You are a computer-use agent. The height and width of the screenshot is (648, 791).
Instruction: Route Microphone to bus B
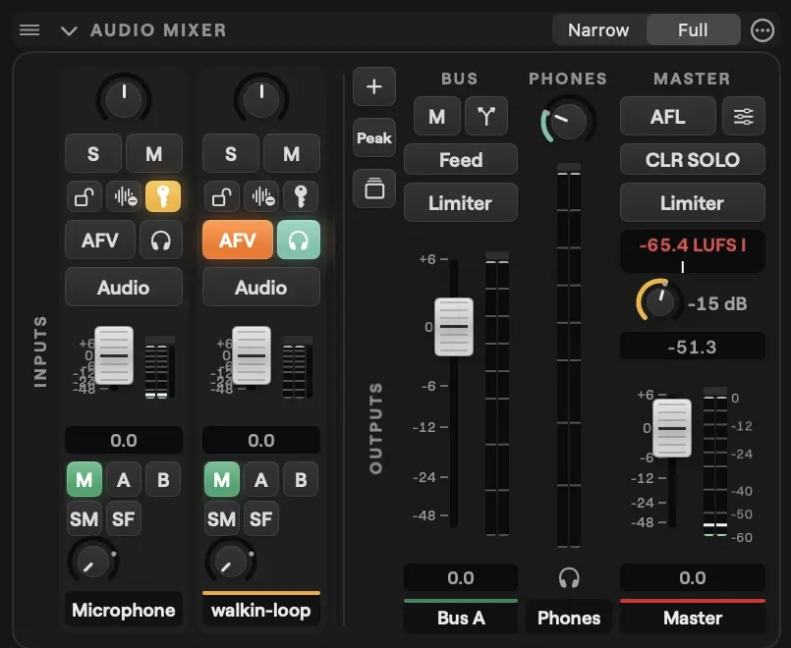pyautogui.click(x=163, y=480)
